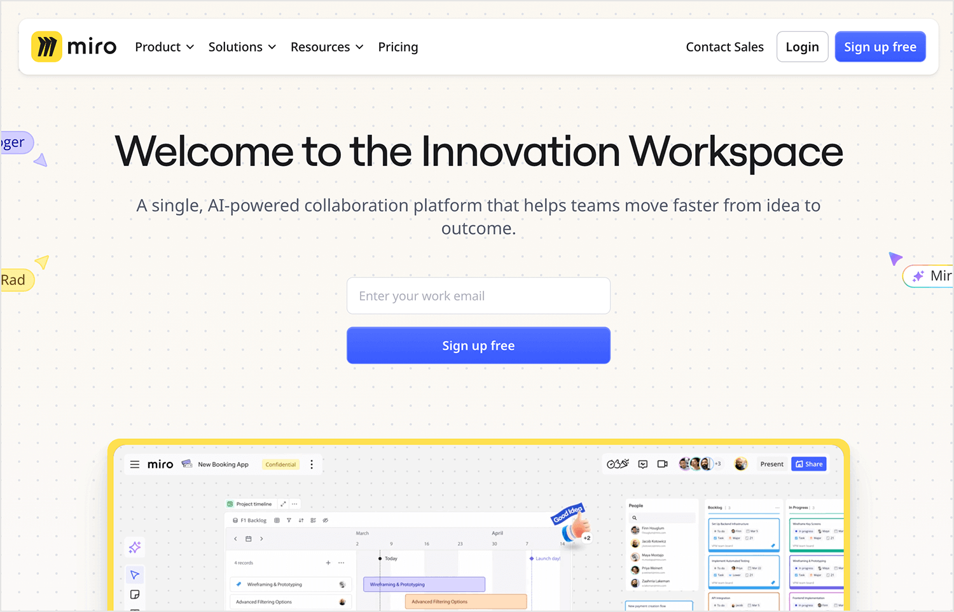This screenshot has height=612, width=954.
Task: Click Sign up free in the header
Action: pyautogui.click(x=880, y=46)
